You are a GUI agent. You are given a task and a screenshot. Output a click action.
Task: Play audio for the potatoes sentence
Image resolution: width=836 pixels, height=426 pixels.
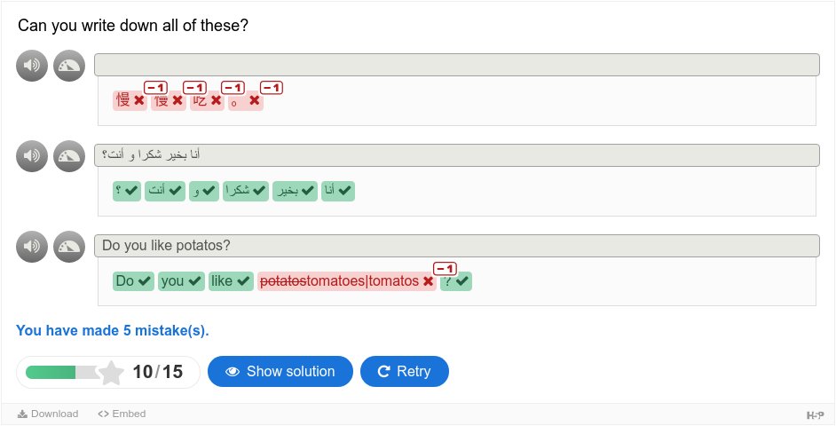point(32,247)
